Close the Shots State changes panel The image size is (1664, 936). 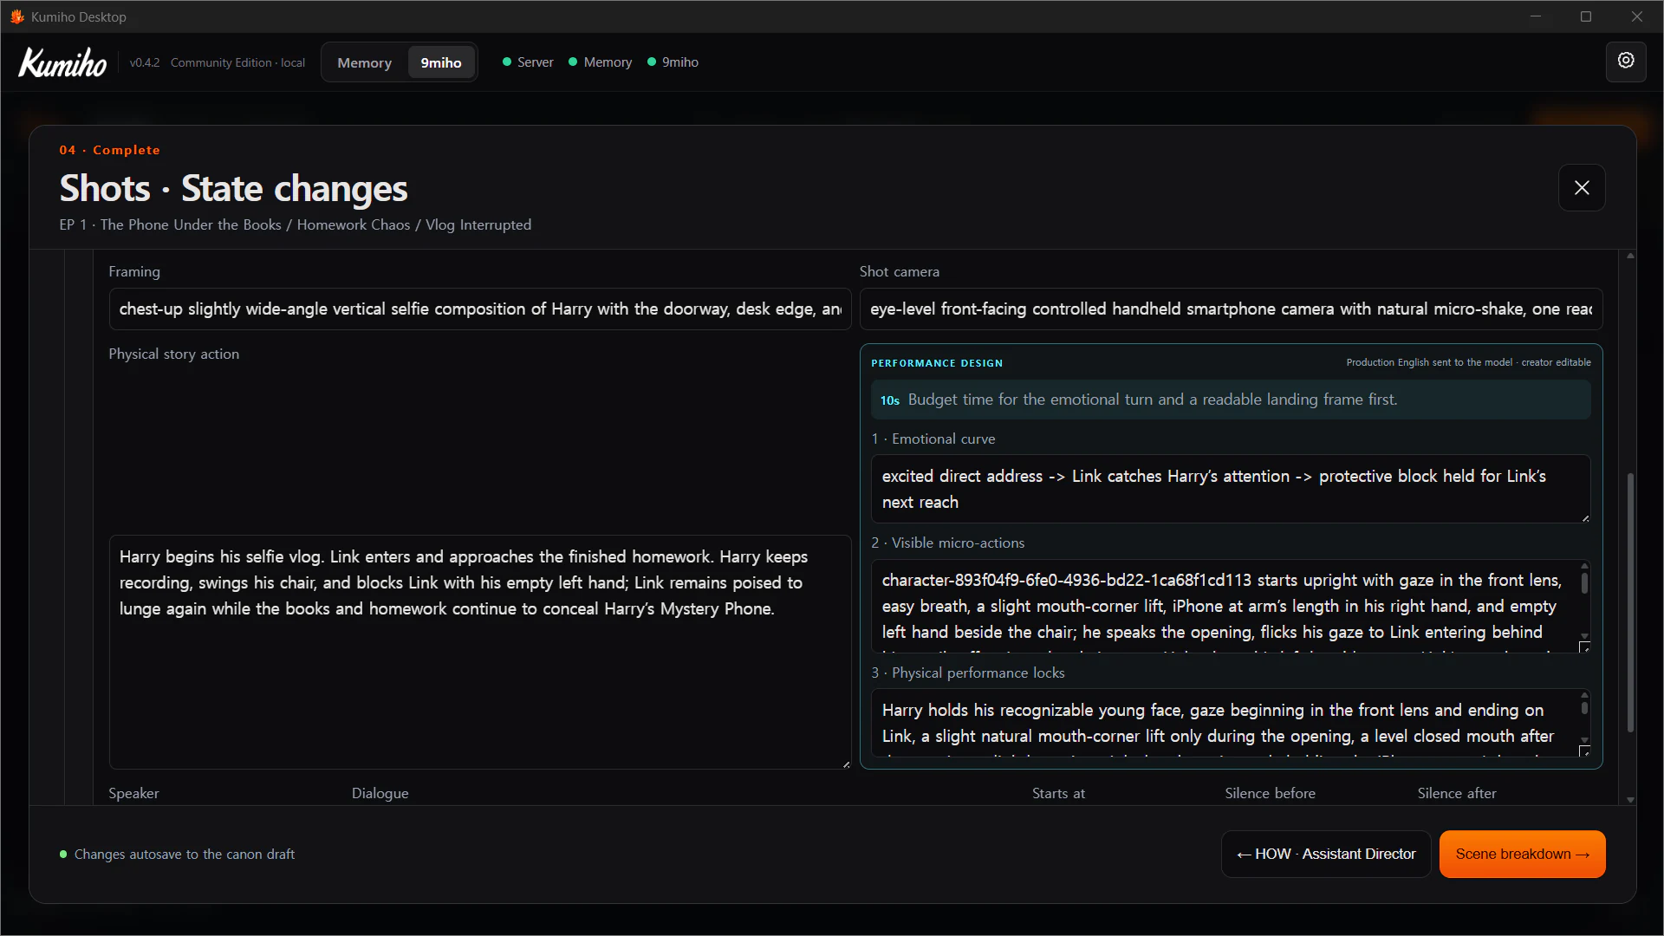click(1582, 187)
